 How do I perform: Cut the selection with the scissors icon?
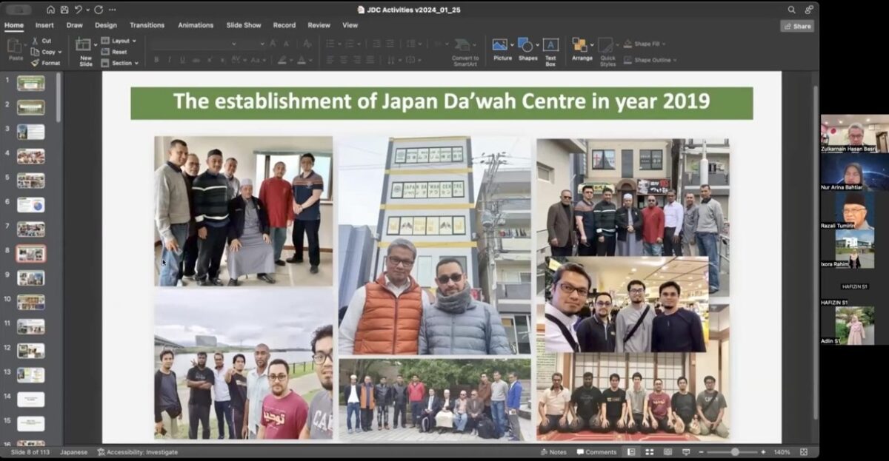coord(41,41)
